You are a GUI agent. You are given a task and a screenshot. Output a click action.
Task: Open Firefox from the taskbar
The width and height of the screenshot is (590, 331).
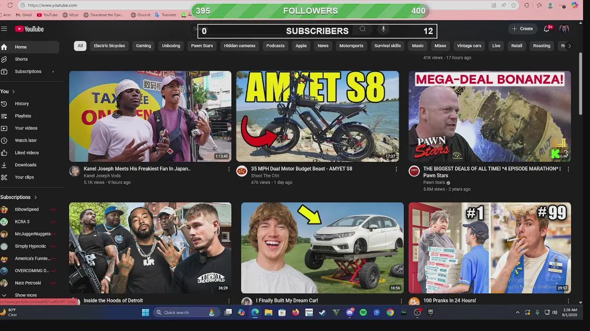(295, 313)
